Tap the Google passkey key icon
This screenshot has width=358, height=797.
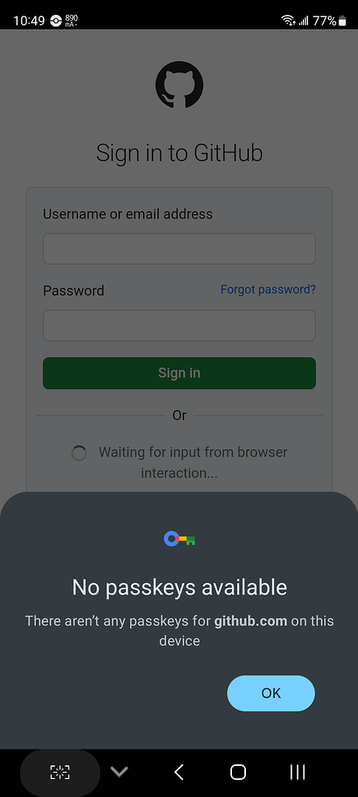tap(180, 539)
